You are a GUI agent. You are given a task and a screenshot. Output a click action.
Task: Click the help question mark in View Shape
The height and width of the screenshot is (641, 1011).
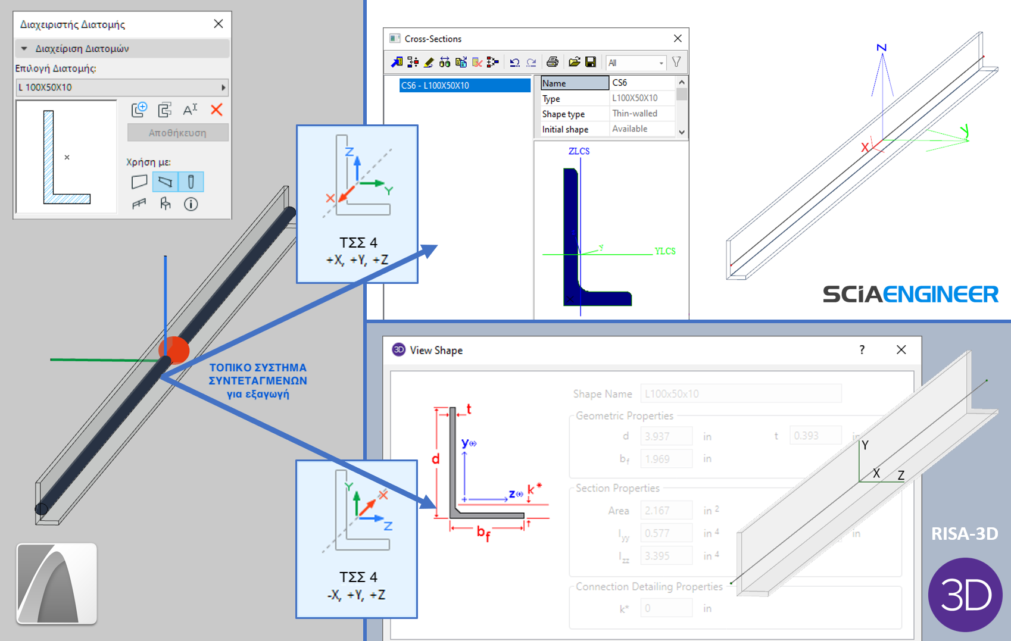862,350
